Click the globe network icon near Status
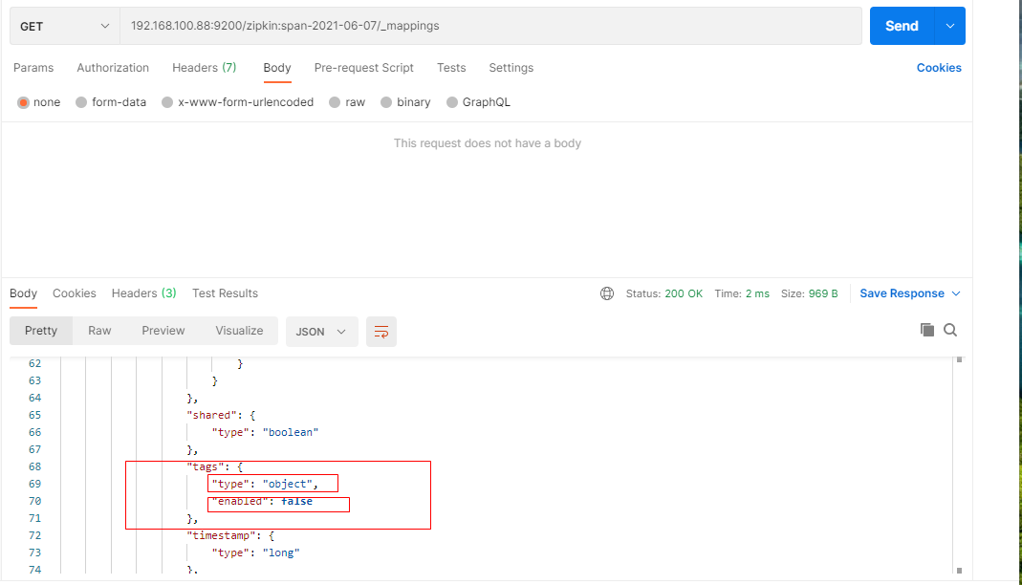 point(607,293)
